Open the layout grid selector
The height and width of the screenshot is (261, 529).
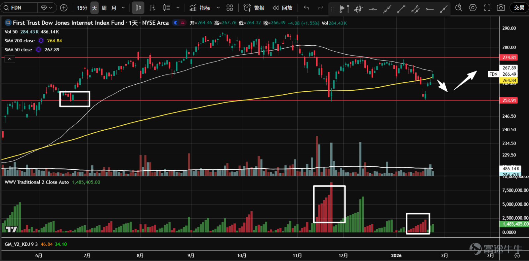(230, 8)
